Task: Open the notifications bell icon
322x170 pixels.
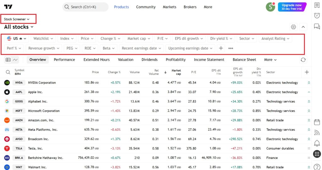Action: tap(317, 143)
